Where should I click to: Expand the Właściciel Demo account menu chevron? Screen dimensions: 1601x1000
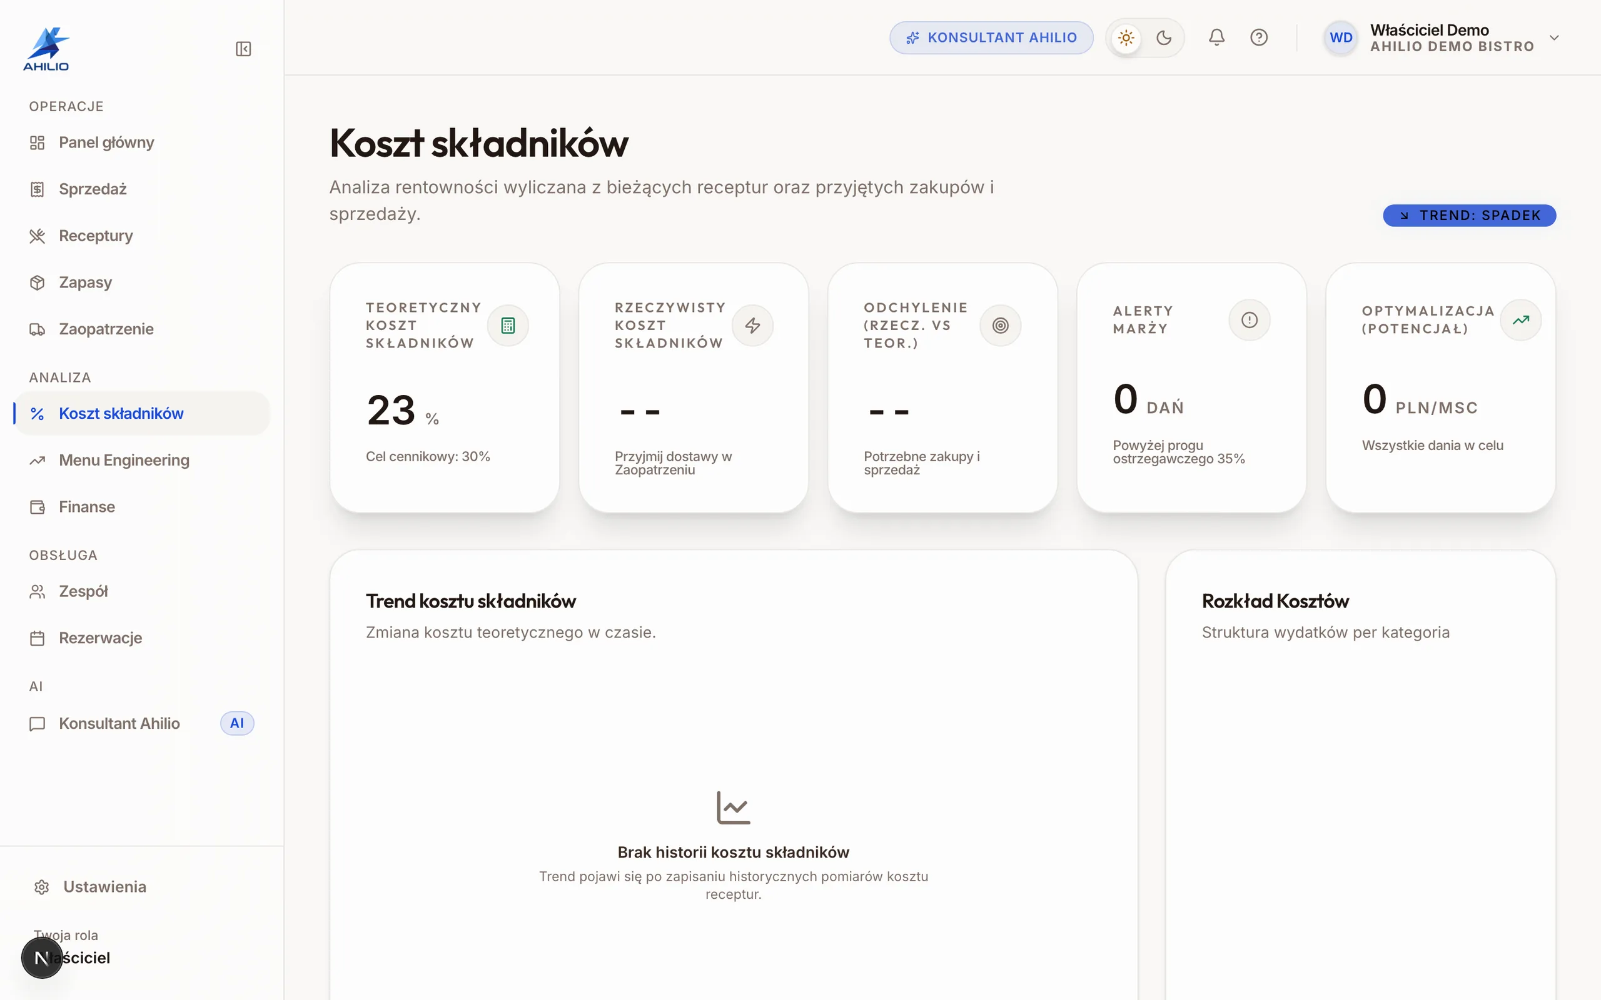[1555, 37]
